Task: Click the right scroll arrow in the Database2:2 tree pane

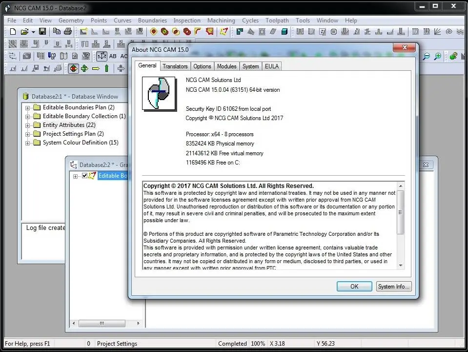Action: (x=138, y=323)
